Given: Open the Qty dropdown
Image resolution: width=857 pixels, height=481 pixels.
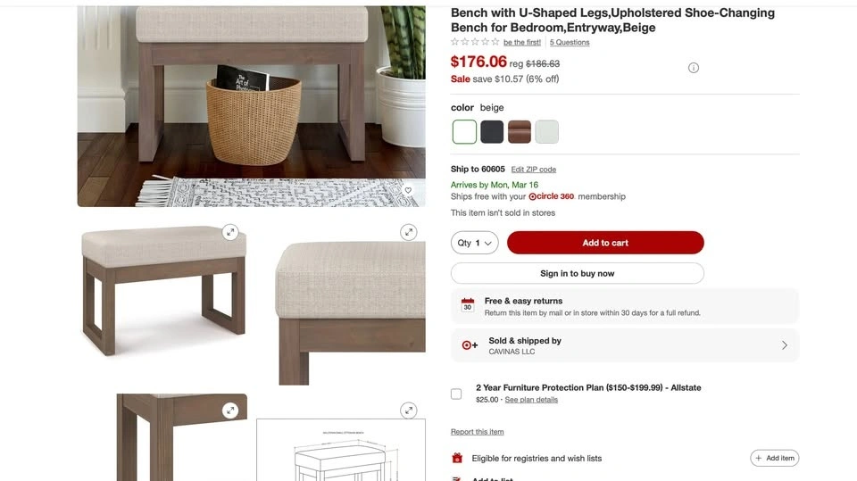Looking at the screenshot, I should (x=474, y=243).
